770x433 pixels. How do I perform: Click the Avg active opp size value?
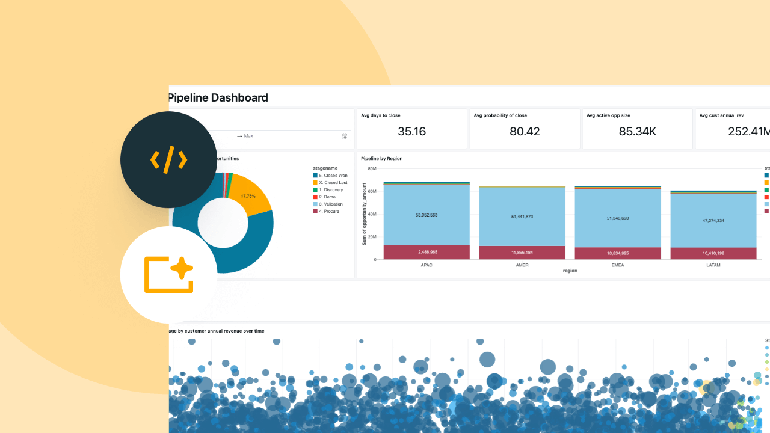[x=637, y=132]
